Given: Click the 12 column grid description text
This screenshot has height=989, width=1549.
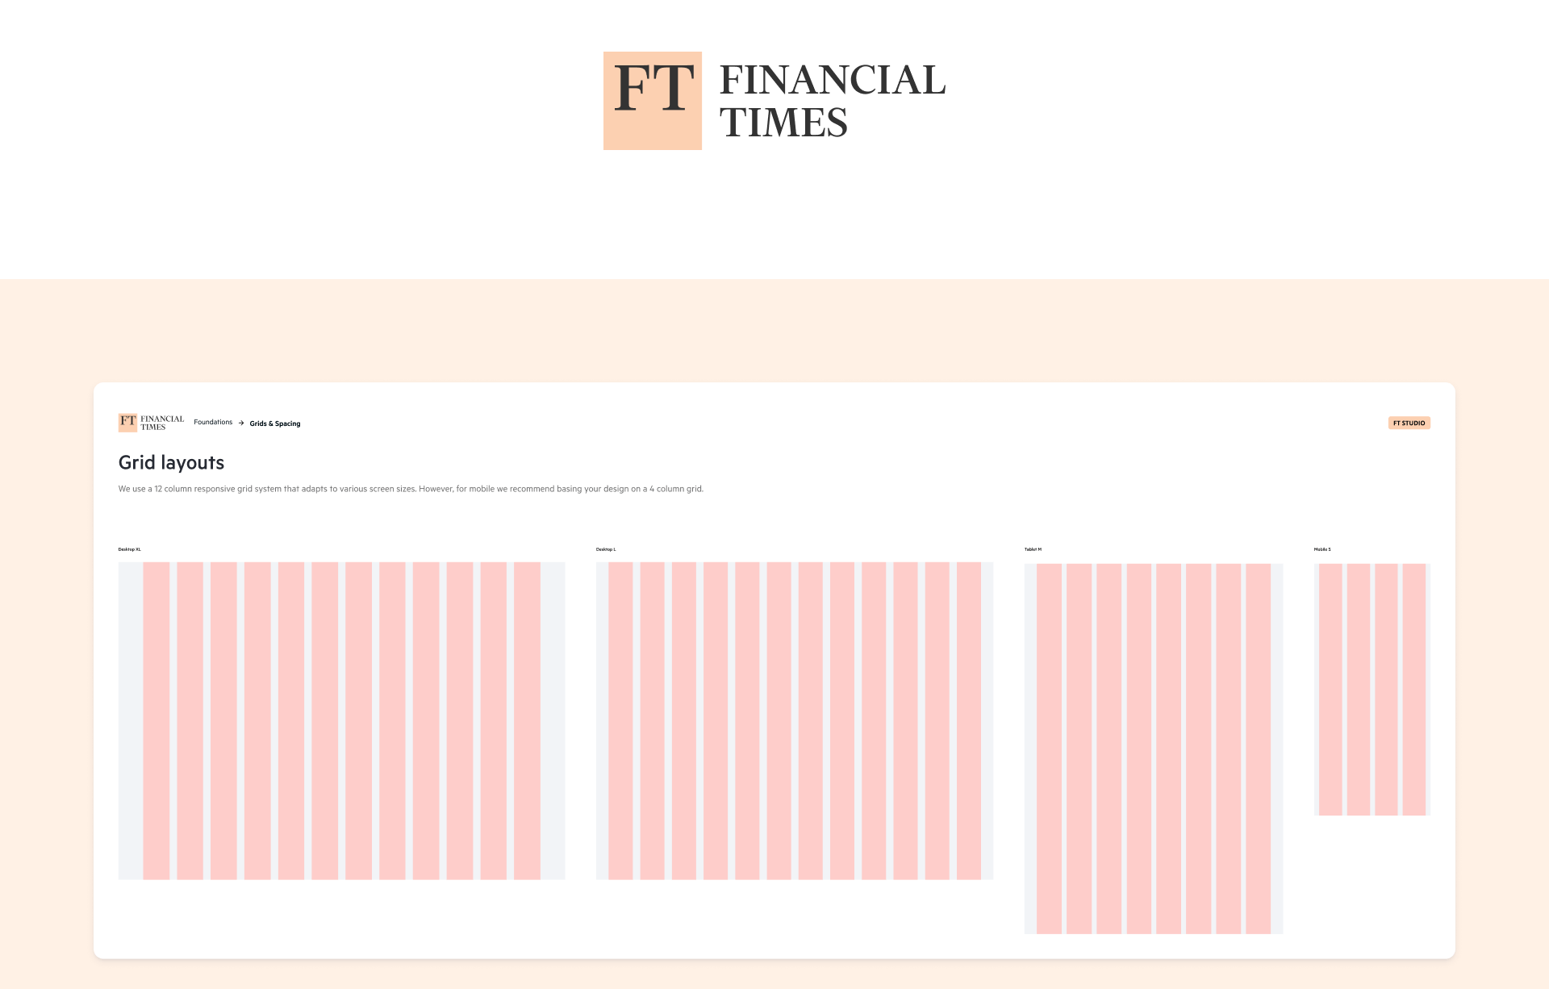Looking at the screenshot, I should (411, 489).
